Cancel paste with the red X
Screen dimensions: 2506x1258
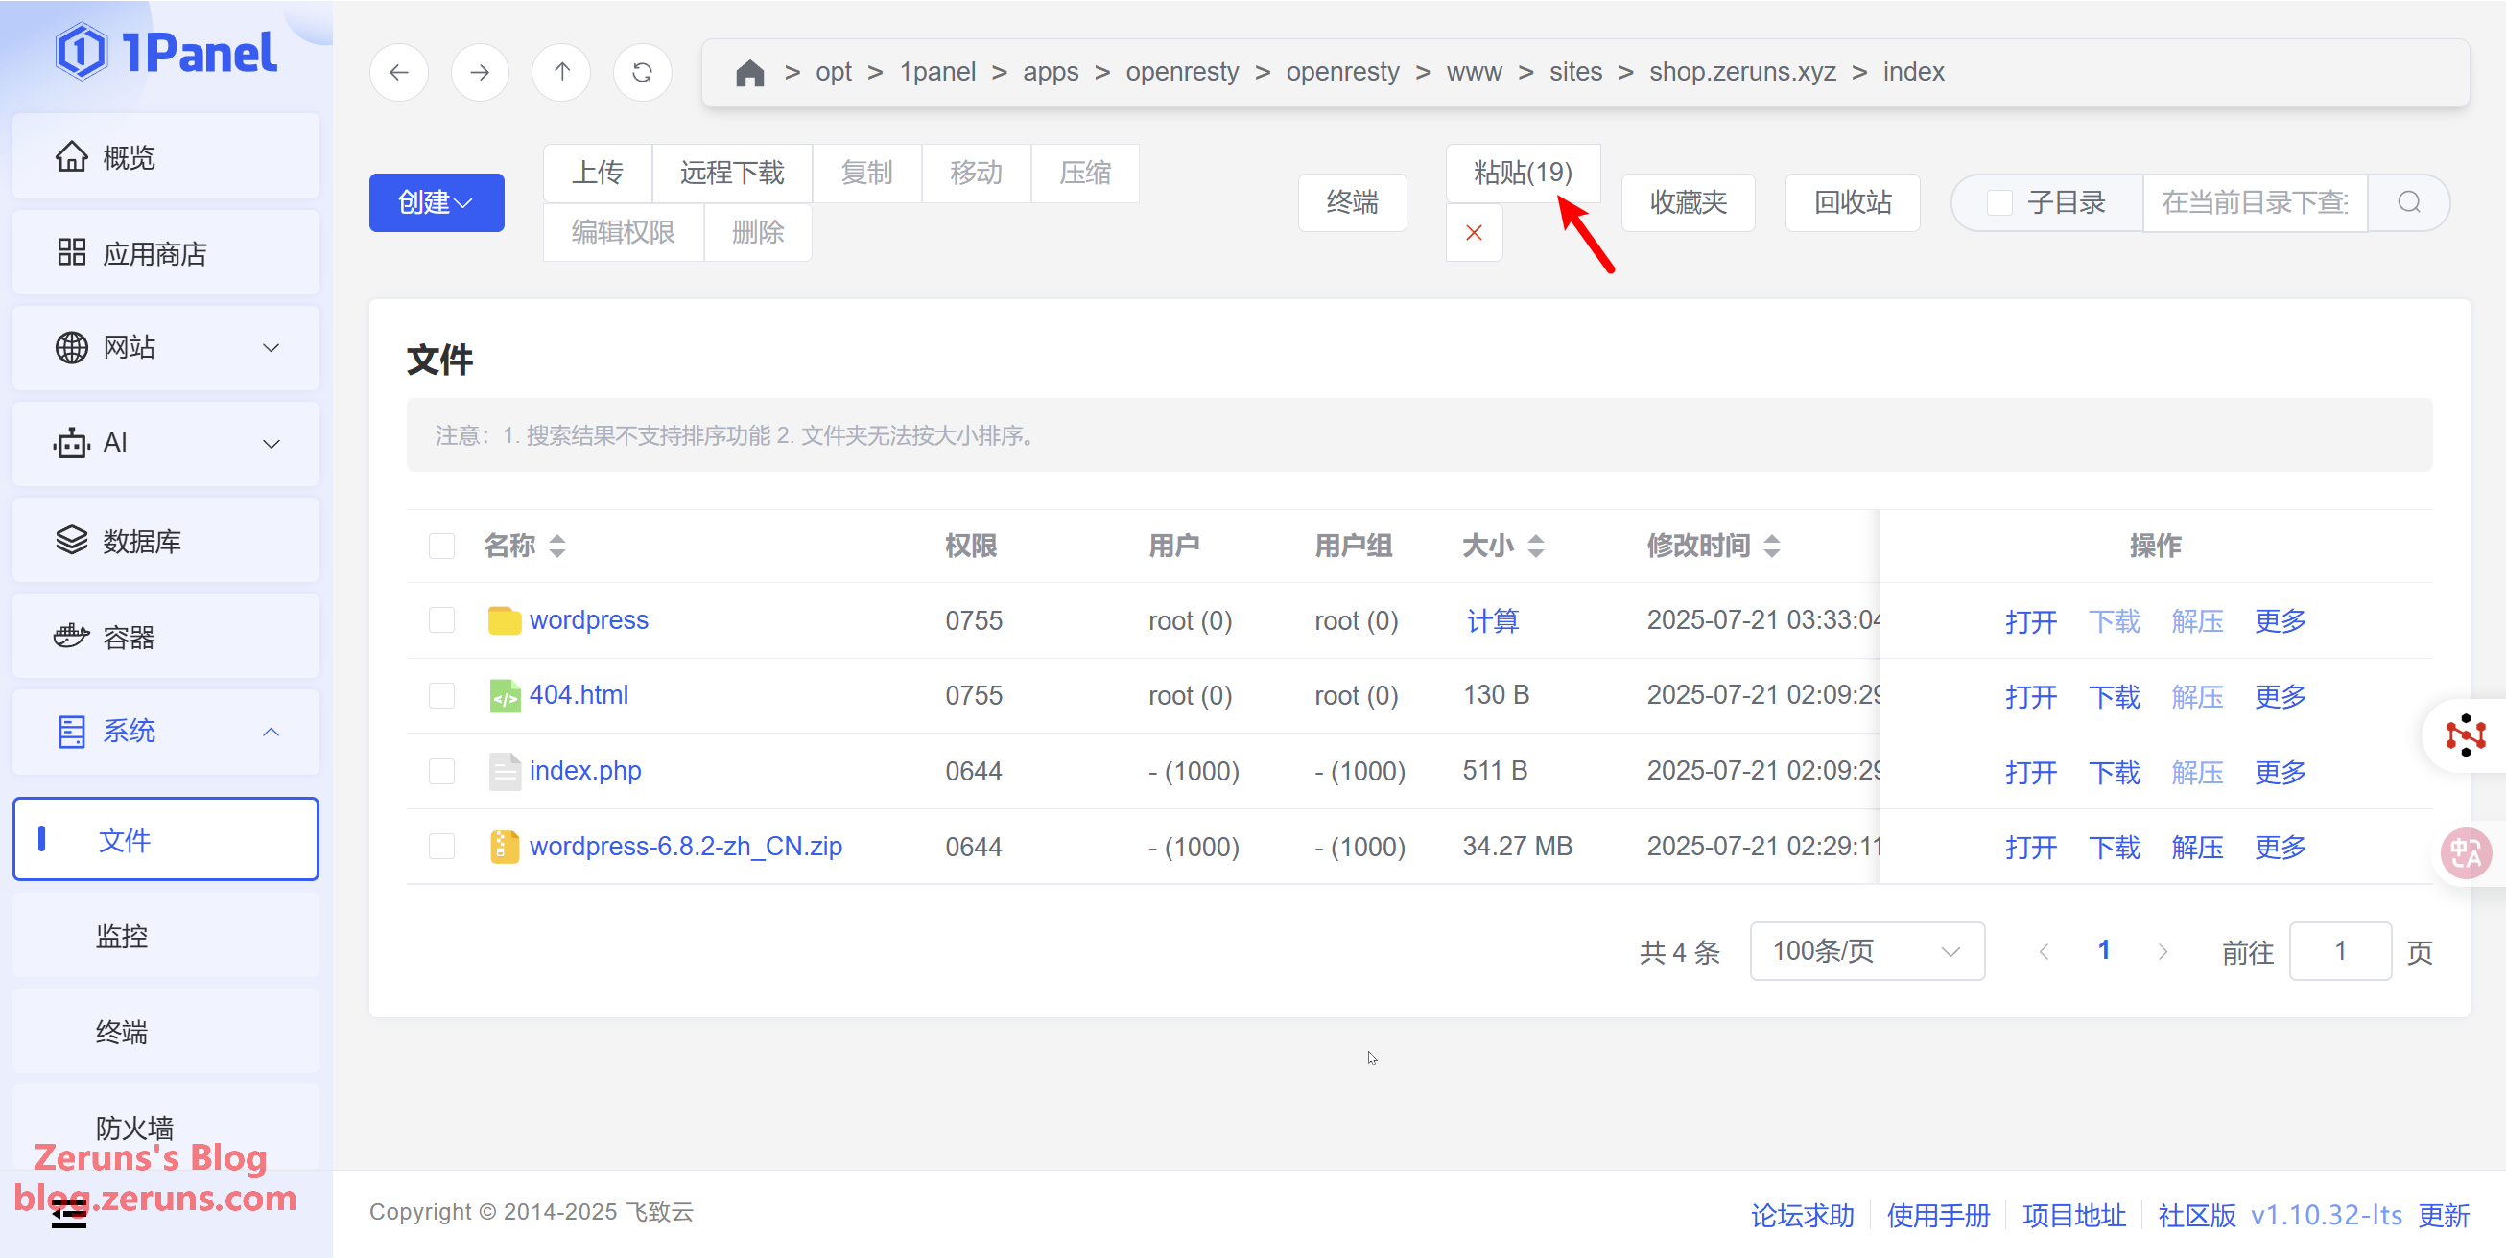pos(1474,232)
